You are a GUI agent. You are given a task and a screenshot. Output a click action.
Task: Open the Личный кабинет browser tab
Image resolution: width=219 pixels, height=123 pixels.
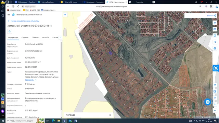pos(48,2)
